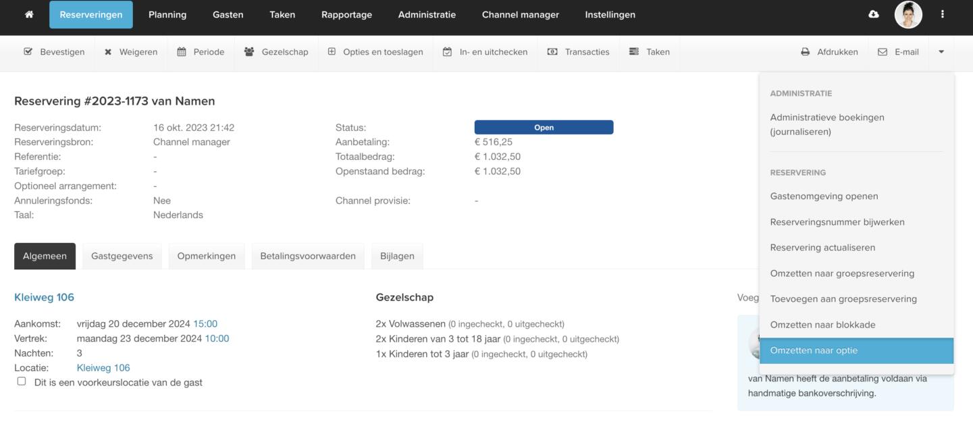973x424 pixels.
Task: Click the Bevestigen checkmark toolbar button
Action: (x=54, y=52)
